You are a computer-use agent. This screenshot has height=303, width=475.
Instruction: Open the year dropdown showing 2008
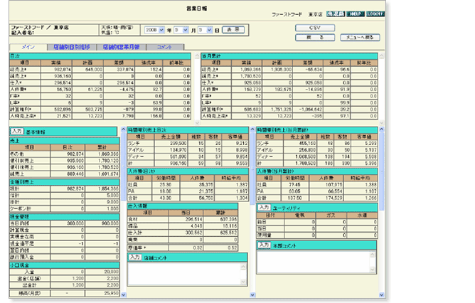pos(156,31)
